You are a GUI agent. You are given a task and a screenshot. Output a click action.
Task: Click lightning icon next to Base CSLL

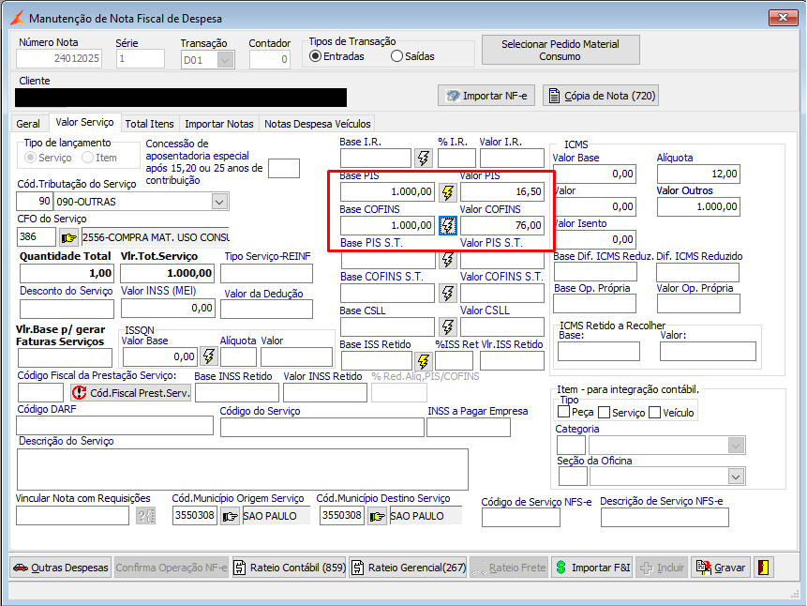point(448,326)
